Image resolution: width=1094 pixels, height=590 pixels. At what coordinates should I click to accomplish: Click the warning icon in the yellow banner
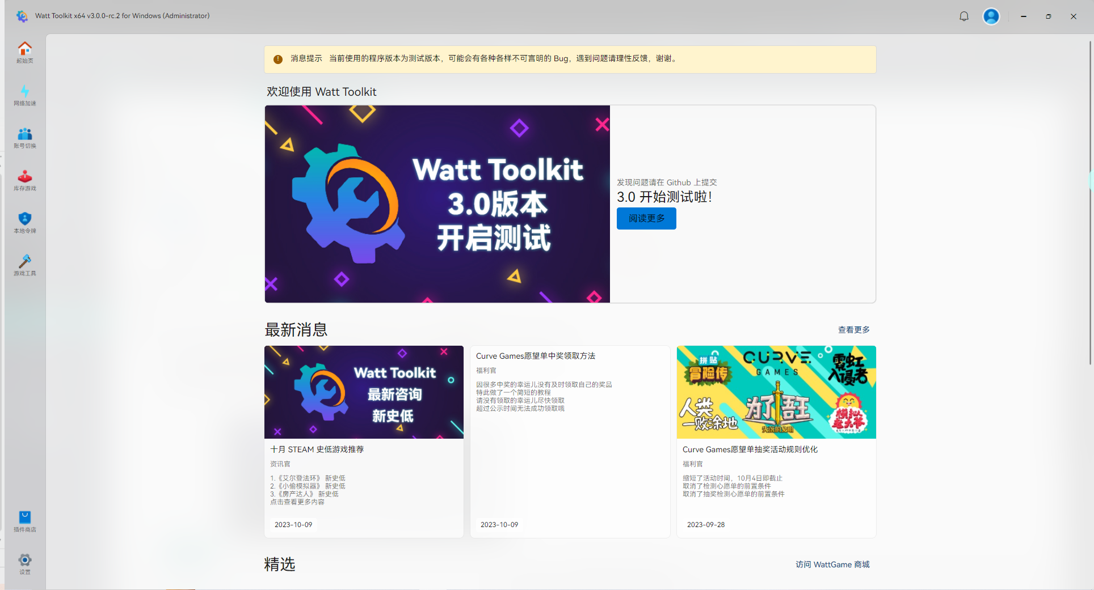tap(278, 59)
